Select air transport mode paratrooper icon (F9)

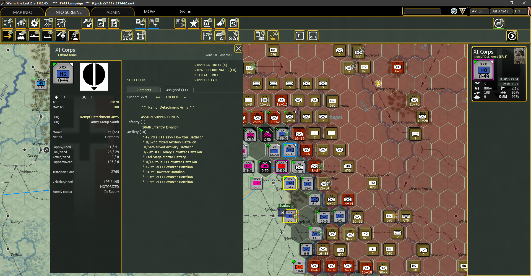tap(61, 36)
